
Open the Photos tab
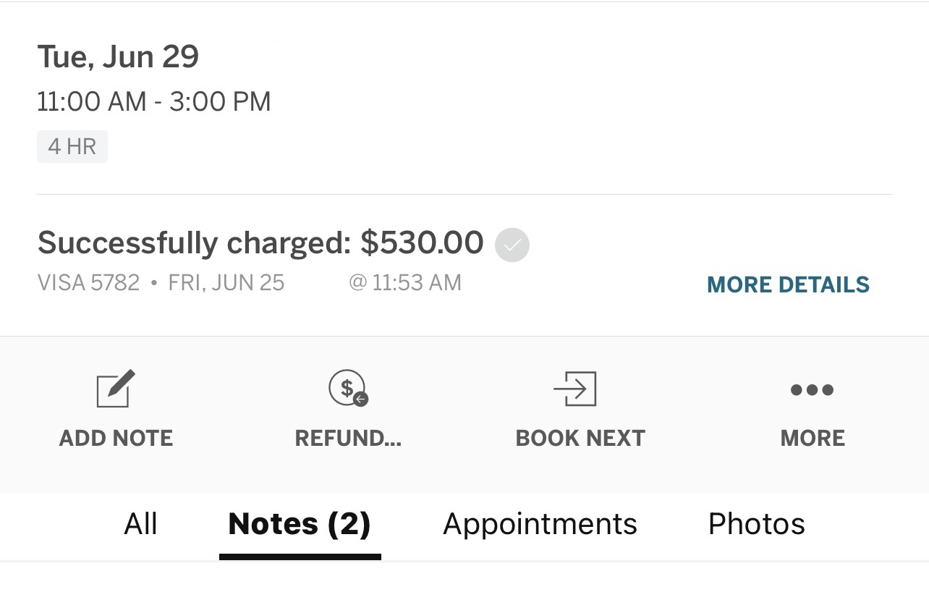756,524
